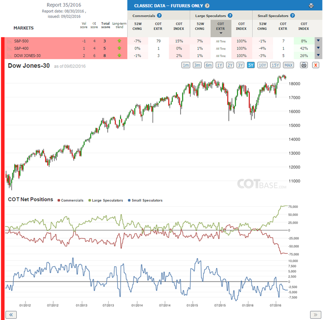Click the MARKETS column header
The height and width of the screenshot is (320, 323).
pos(23,28)
